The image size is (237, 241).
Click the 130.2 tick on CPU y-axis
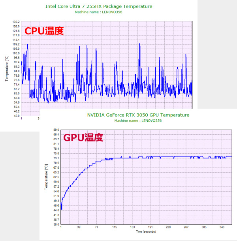pos(16,22)
